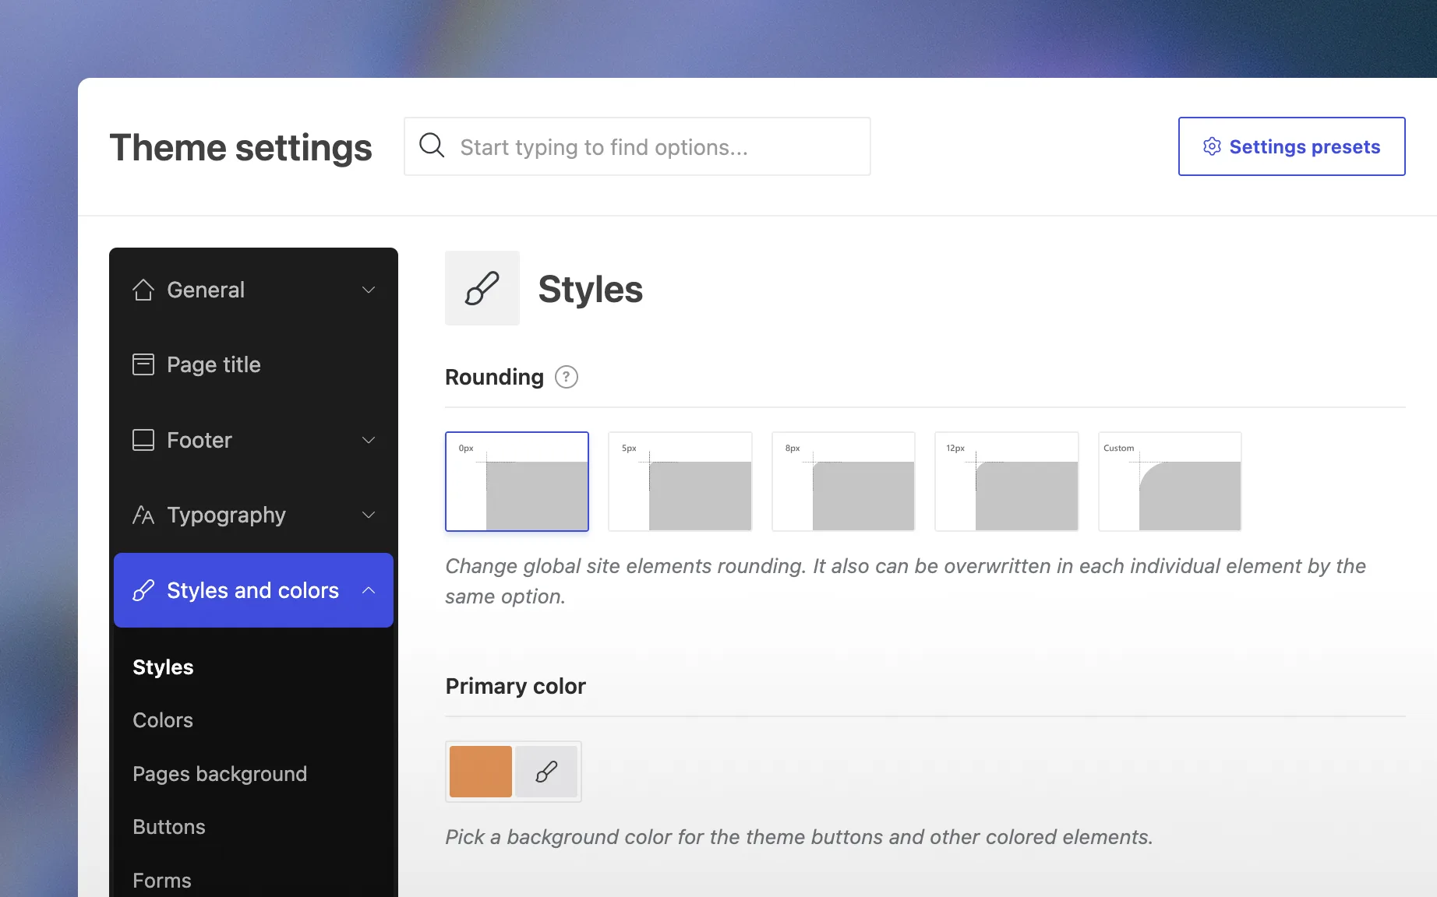The height and width of the screenshot is (897, 1437).
Task: Go to the Pages background submenu item
Action: pos(220,774)
